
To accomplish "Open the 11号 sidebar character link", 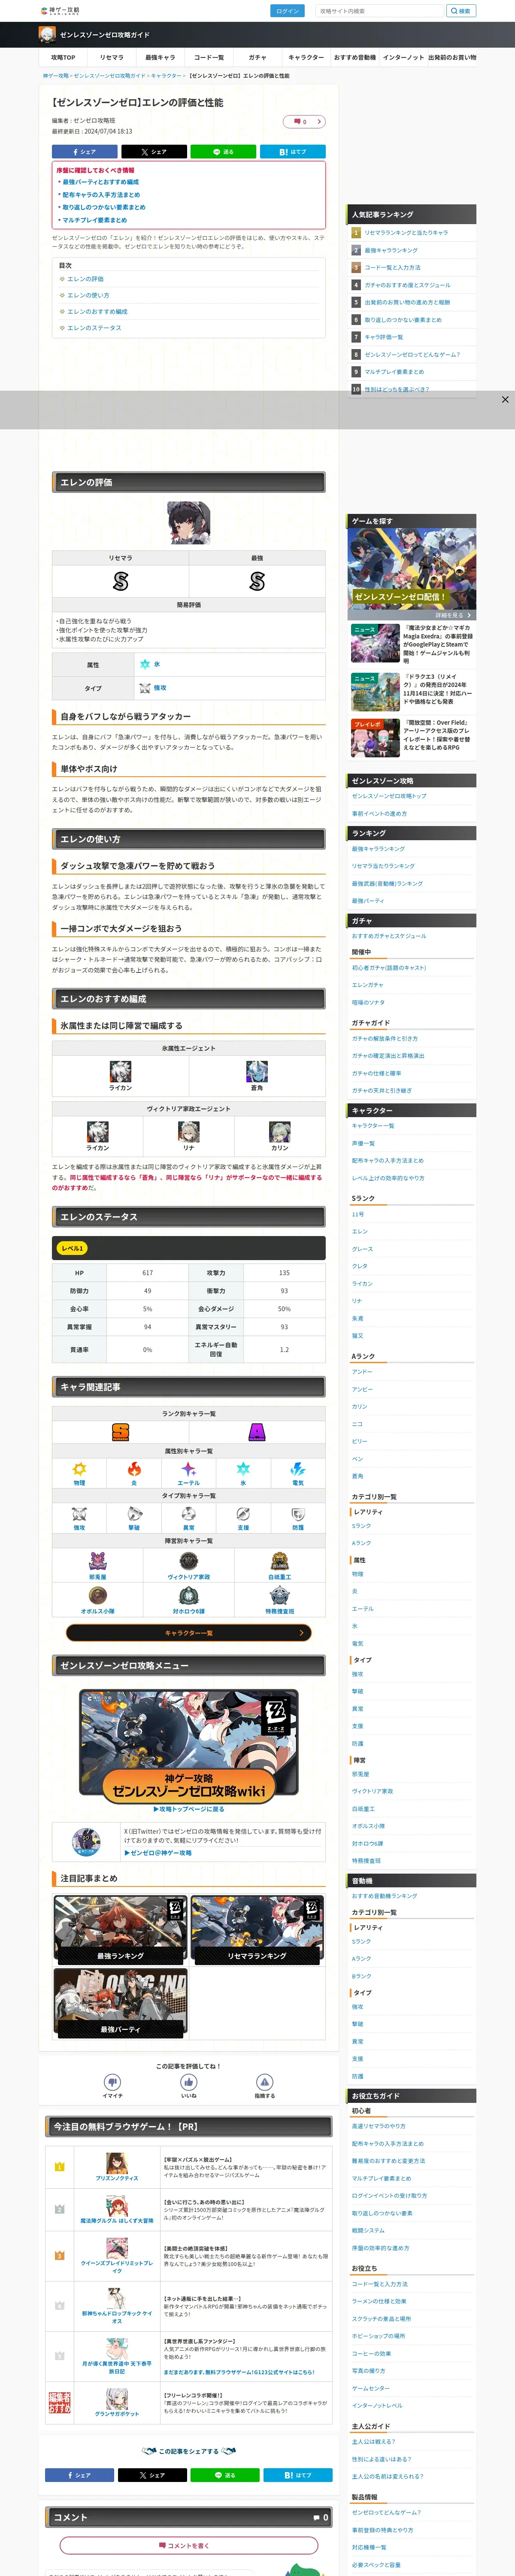I will tap(358, 1214).
